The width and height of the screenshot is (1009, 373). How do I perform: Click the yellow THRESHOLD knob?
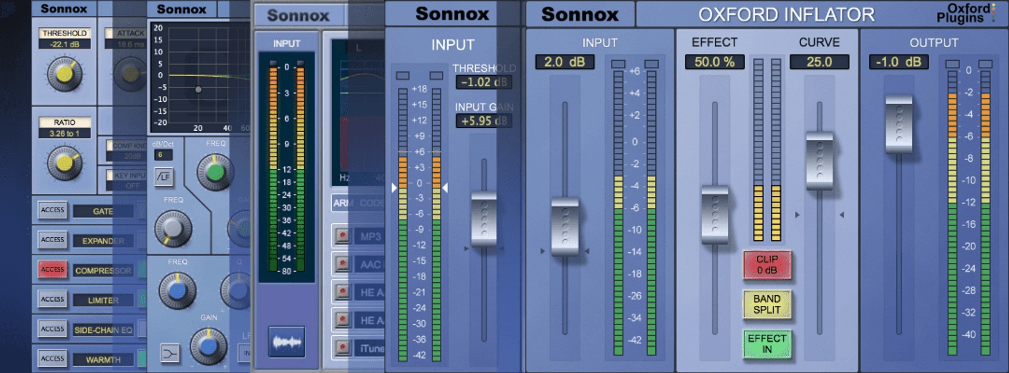[65, 74]
